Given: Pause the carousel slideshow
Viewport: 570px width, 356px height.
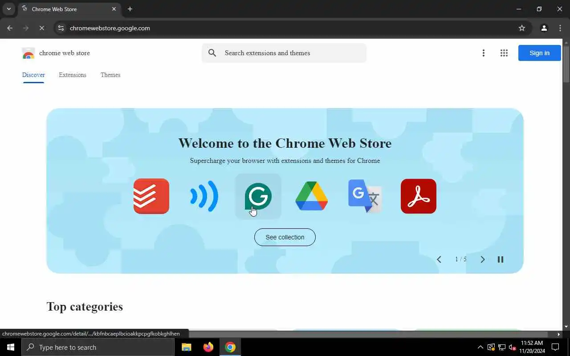Looking at the screenshot, I should [x=501, y=259].
